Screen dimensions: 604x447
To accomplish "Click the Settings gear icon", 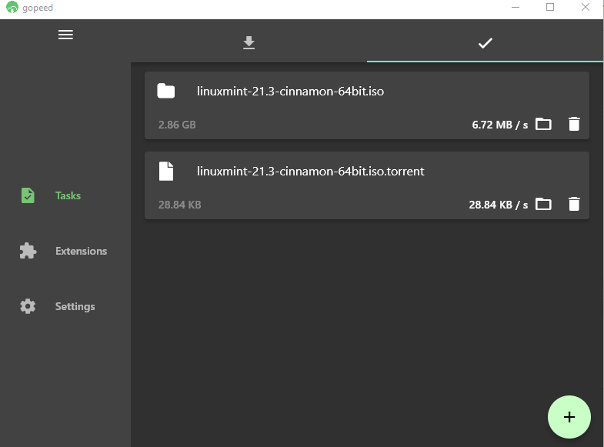I will (28, 306).
